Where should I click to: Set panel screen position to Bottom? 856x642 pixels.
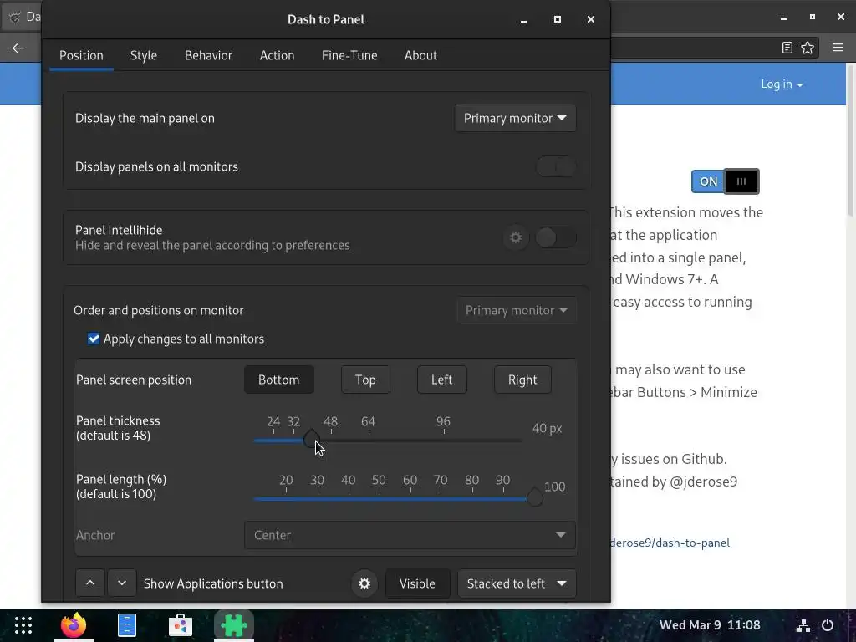(x=278, y=380)
